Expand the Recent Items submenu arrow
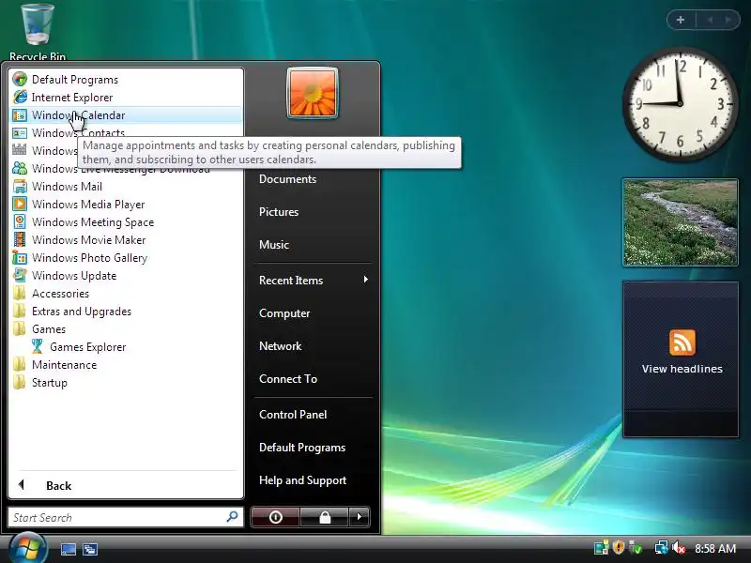This screenshot has width=751, height=563. (366, 279)
